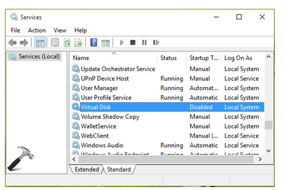287x190 pixels.
Task: Open the Properties toolbar icon
Action: coord(55,43)
